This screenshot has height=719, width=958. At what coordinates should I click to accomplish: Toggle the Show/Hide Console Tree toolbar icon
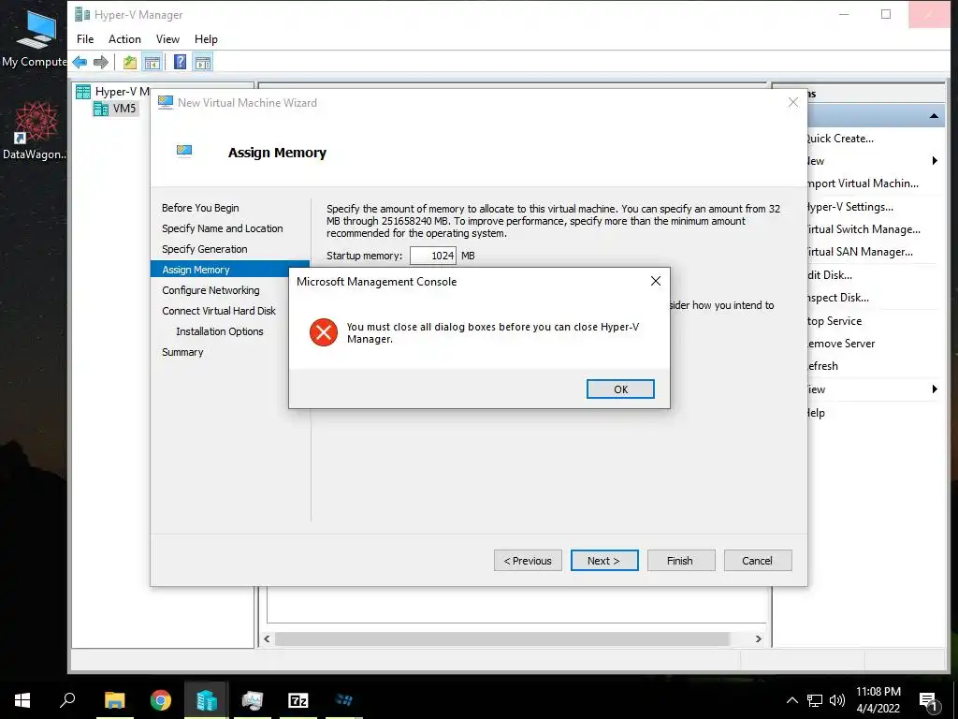(152, 62)
